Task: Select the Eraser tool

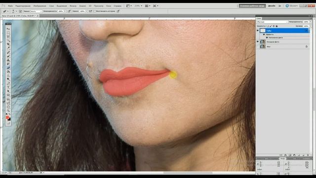Action: tap(8, 67)
